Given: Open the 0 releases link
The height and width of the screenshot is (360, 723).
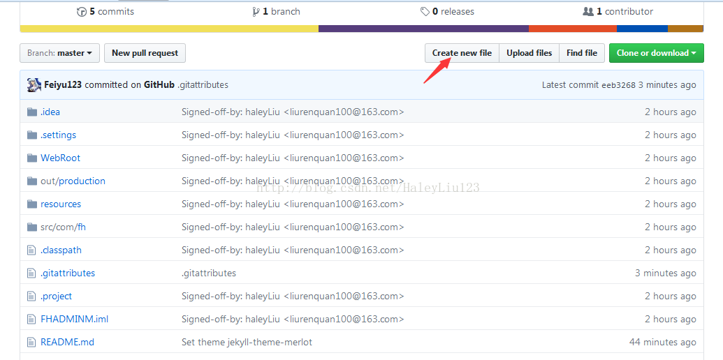Looking at the screenshot, I should [x=447, y=11].
